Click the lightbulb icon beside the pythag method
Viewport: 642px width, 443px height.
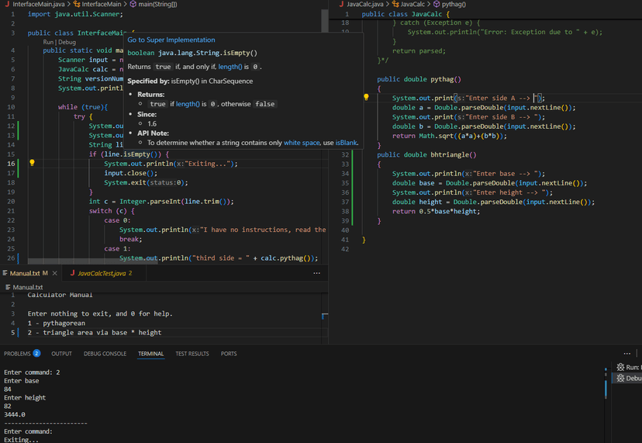[366, 98]
